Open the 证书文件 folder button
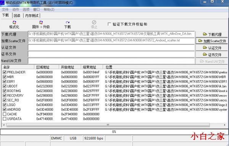The image size is (229, 146). 212,54
